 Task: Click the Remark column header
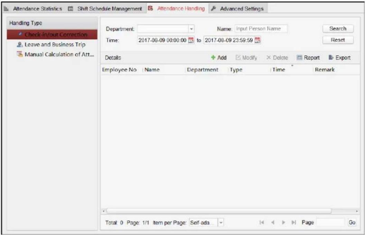pos(336,70)
